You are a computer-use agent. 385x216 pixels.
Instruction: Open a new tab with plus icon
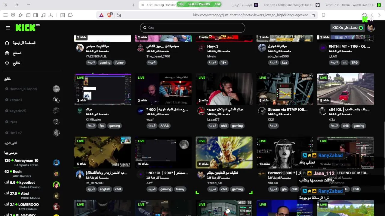coord(134,5)
